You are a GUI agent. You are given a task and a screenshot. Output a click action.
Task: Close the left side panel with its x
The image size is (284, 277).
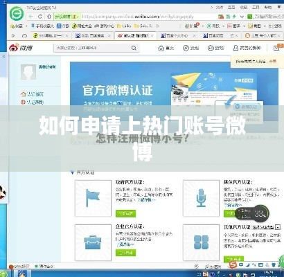(x=3, y=56)
